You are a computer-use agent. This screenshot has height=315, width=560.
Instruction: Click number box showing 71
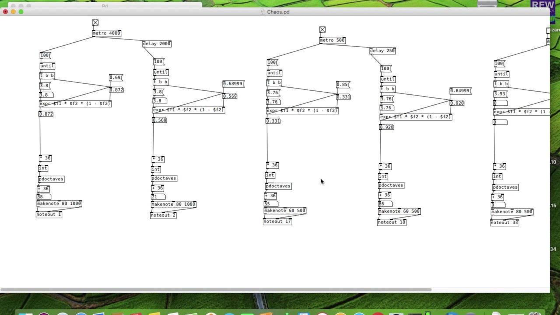(x=158, y=197)
